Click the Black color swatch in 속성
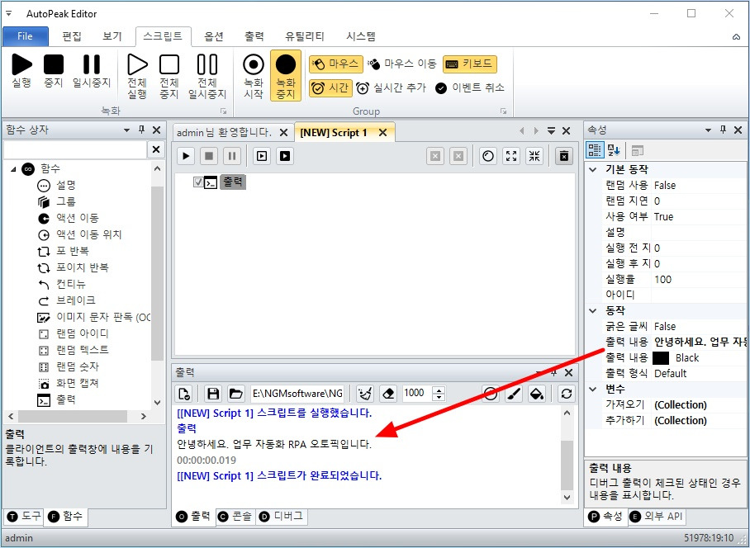Viewport: 750px width, 548px height. click(x=661, y=358)
